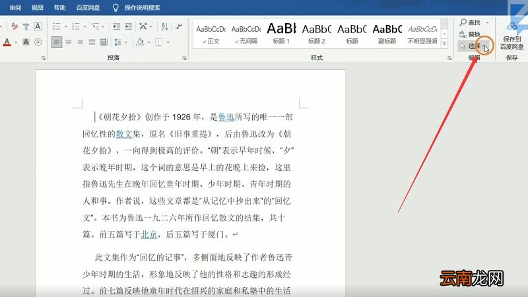
Task: Apply the 标题 (Title) style
Action: click(x=352, y=34)
